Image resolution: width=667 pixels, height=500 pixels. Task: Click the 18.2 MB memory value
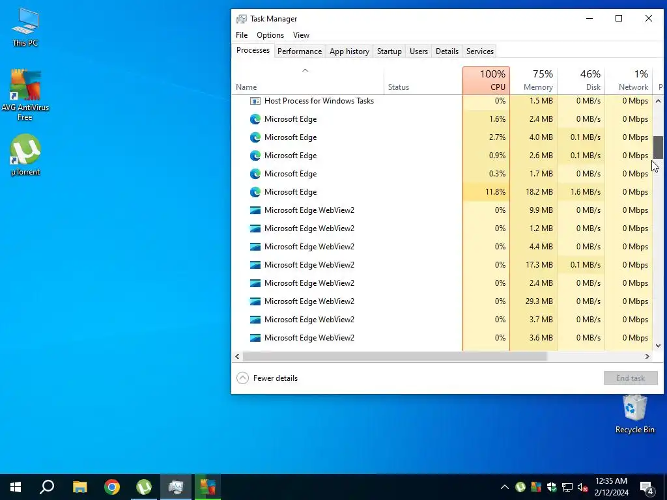[539, 192]
